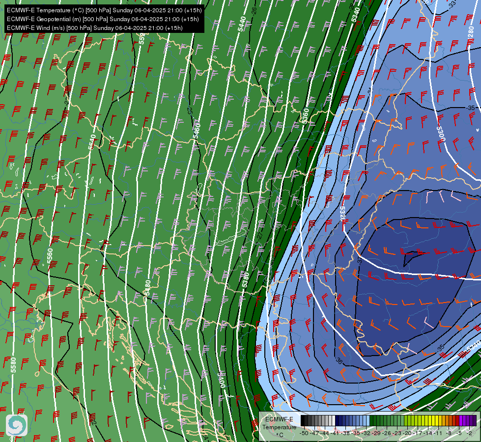Pick the dark purple swatch above -2
This screenshot has height=442, width=481.
coord(471,420)
